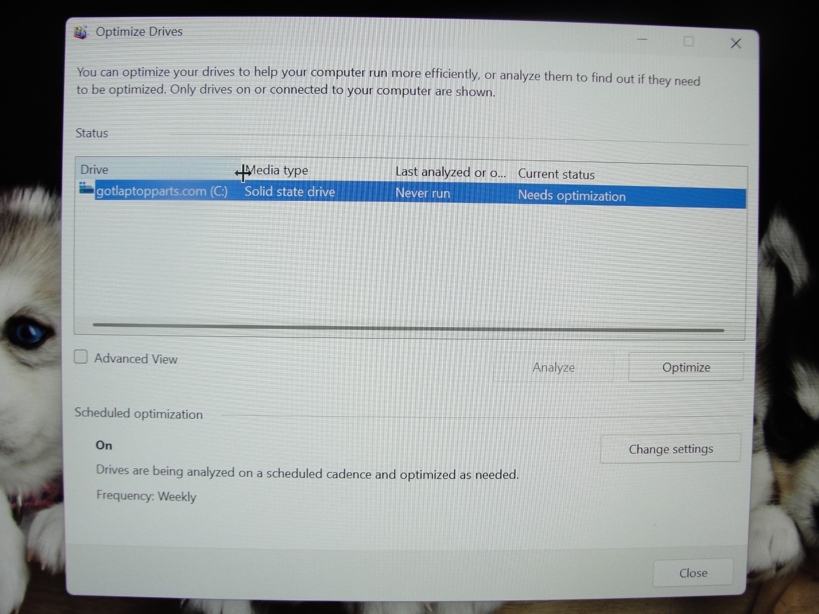Select the gotlaptopparts.com (C:) drive name
The image size is (819, 614).
(162, 191)
